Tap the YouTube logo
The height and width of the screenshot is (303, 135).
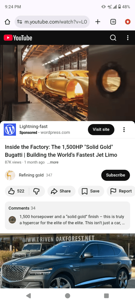(18, 38)
